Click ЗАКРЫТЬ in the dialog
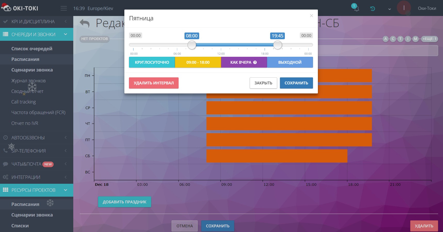The width and height of the screenshot is (443, 232). [x=263, y=83]
